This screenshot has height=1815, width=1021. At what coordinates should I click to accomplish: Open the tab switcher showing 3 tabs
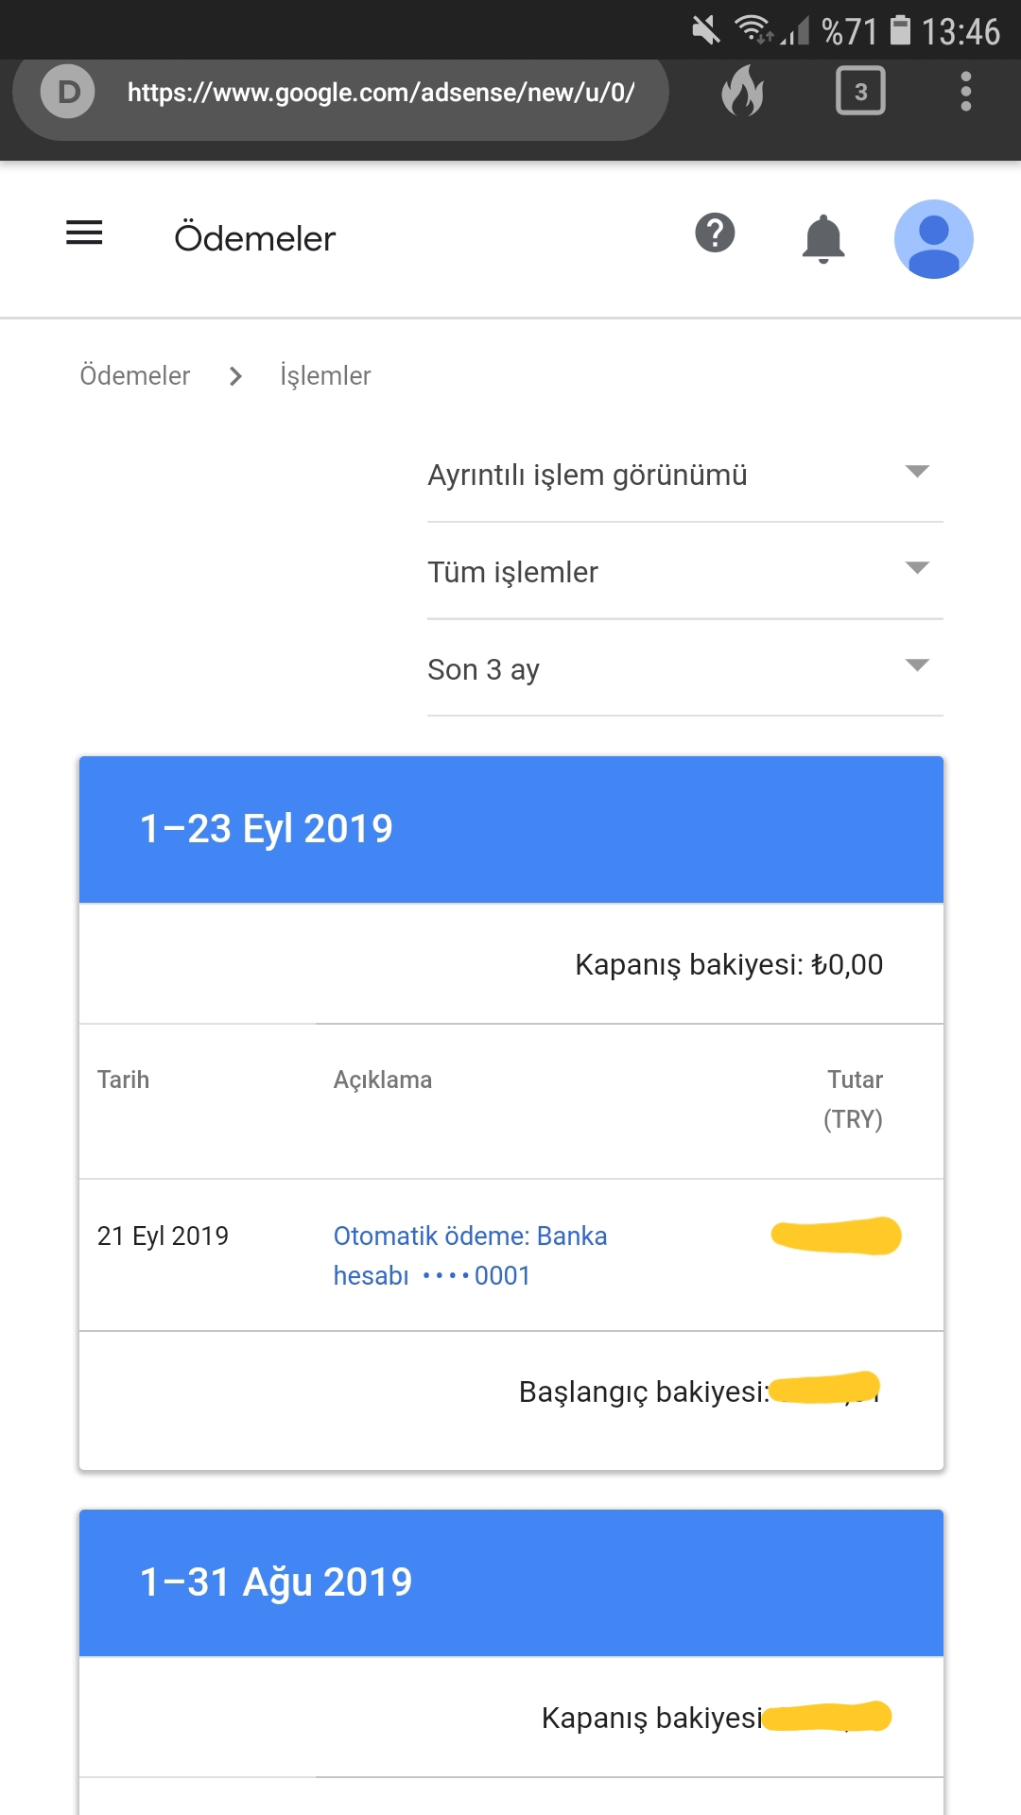[x=860, y=91]
